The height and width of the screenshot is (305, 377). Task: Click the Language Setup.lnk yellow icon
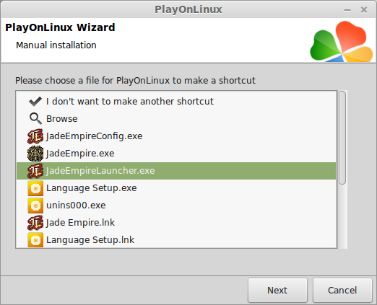(x=35, y=240)
